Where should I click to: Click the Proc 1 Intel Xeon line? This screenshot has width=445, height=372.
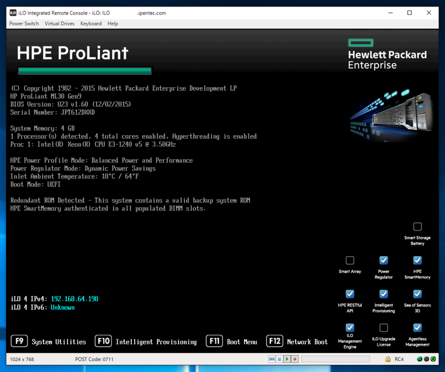tap(93, 144)
